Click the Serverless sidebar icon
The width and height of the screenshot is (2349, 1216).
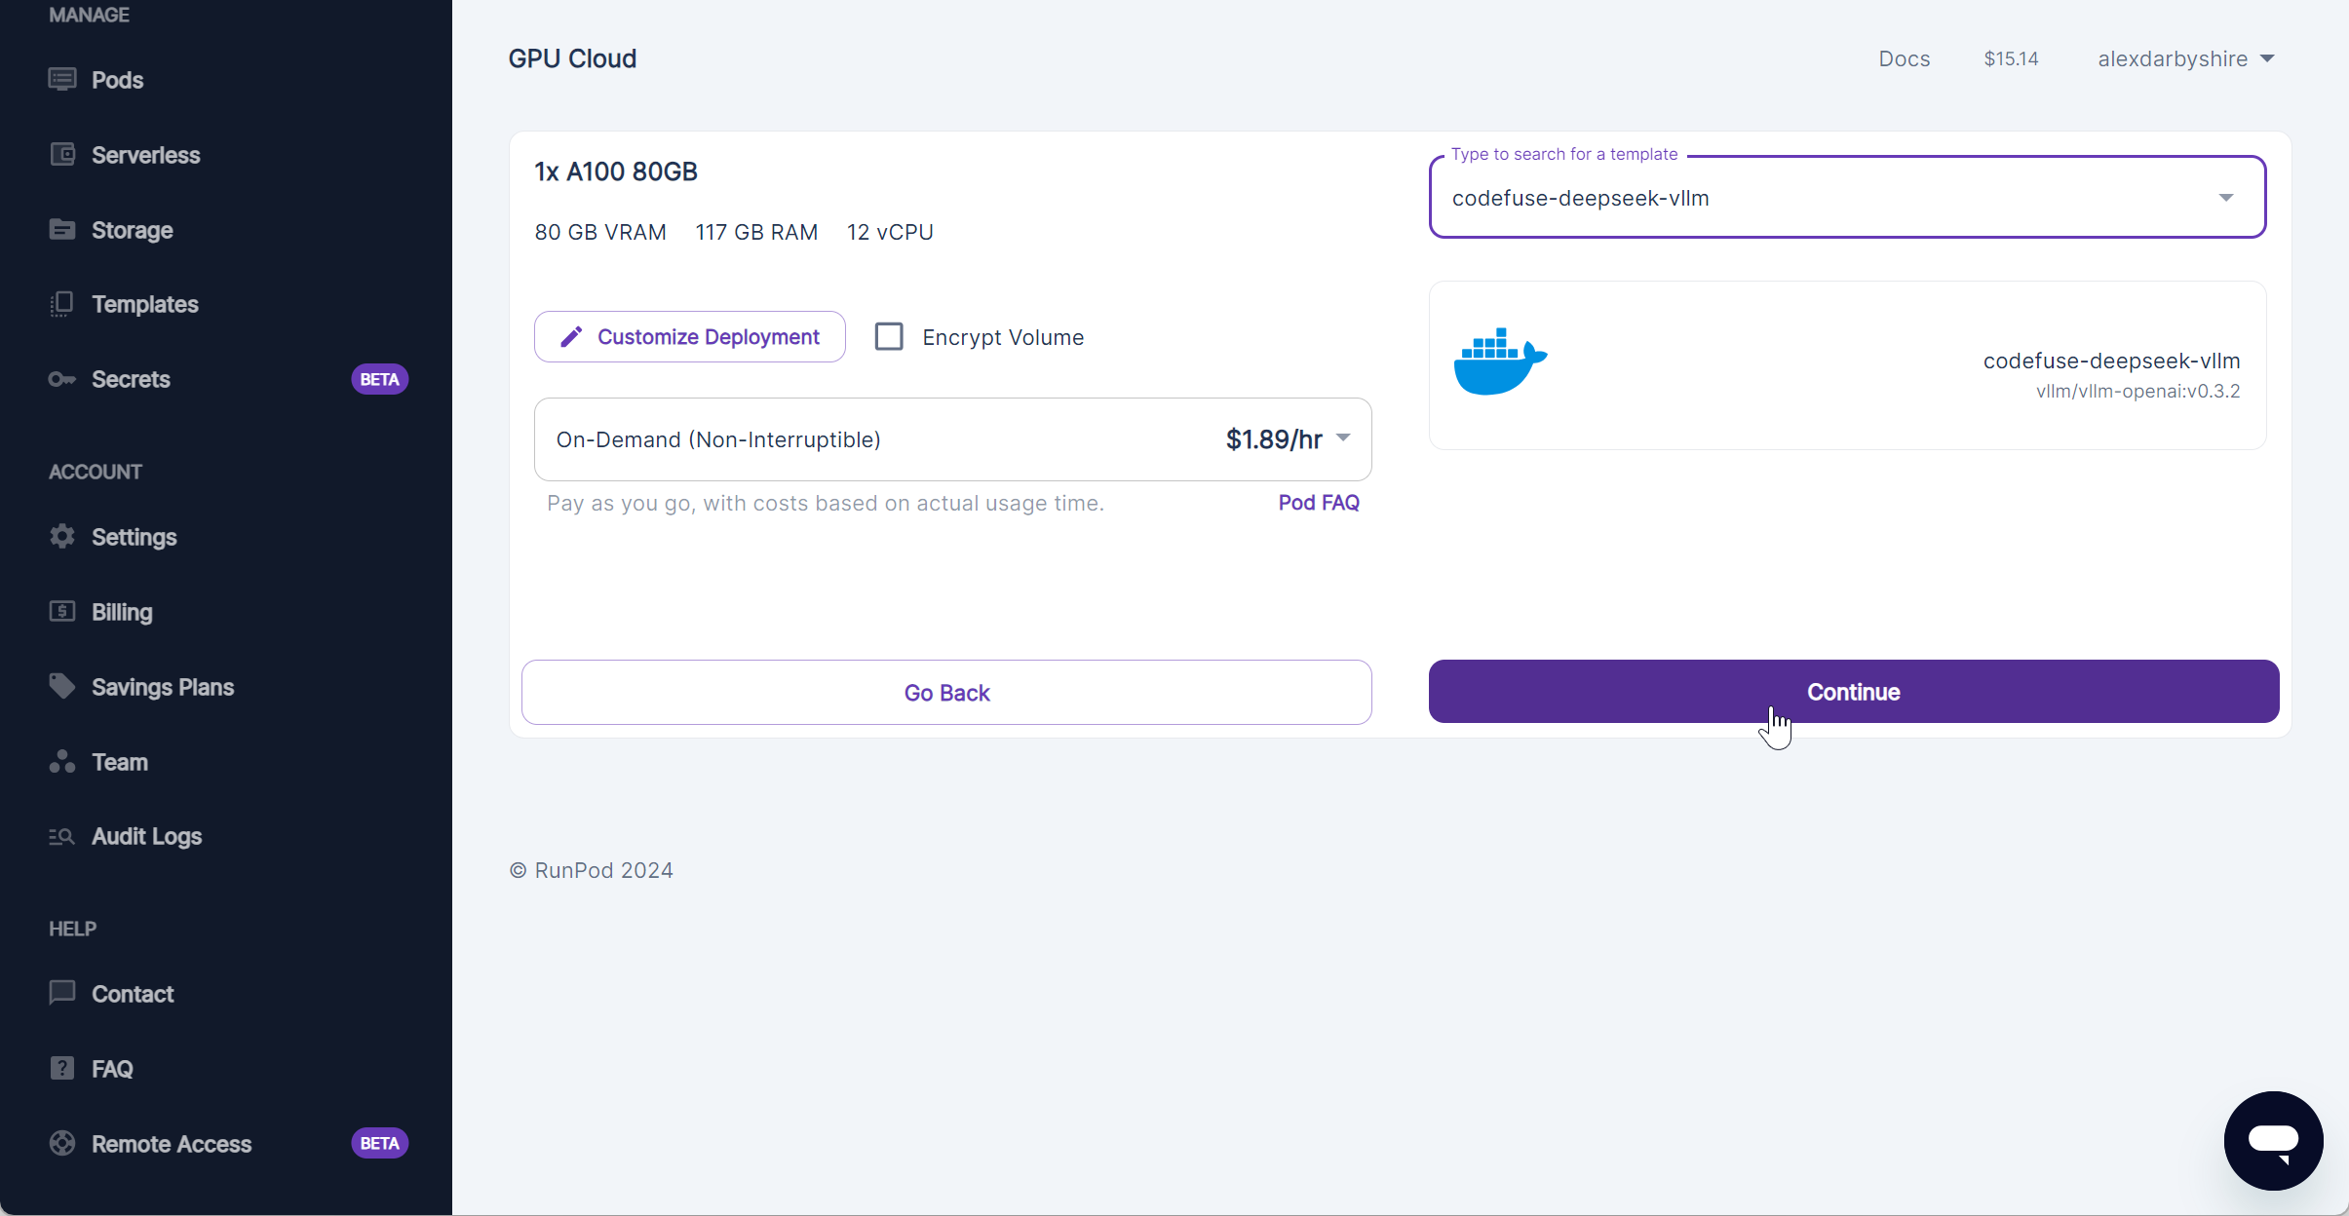point(62,155)
